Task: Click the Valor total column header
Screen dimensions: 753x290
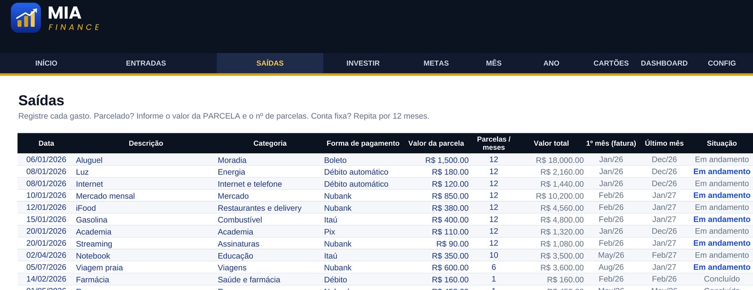Action: 551,143
